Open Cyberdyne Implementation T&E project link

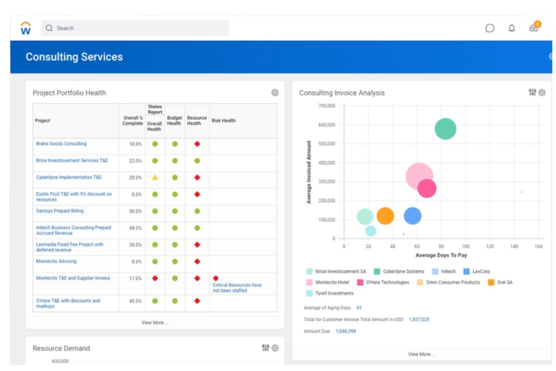(69, 177)
